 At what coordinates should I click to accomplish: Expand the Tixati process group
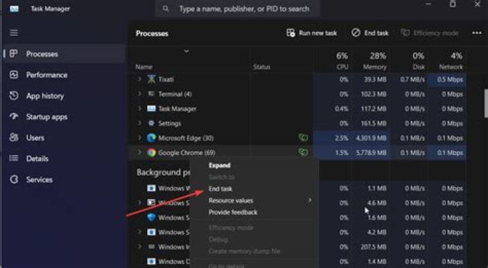click(140, 79)
